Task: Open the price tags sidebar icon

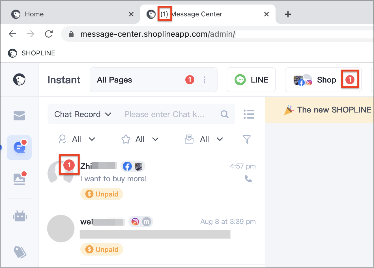Action: 20,252
